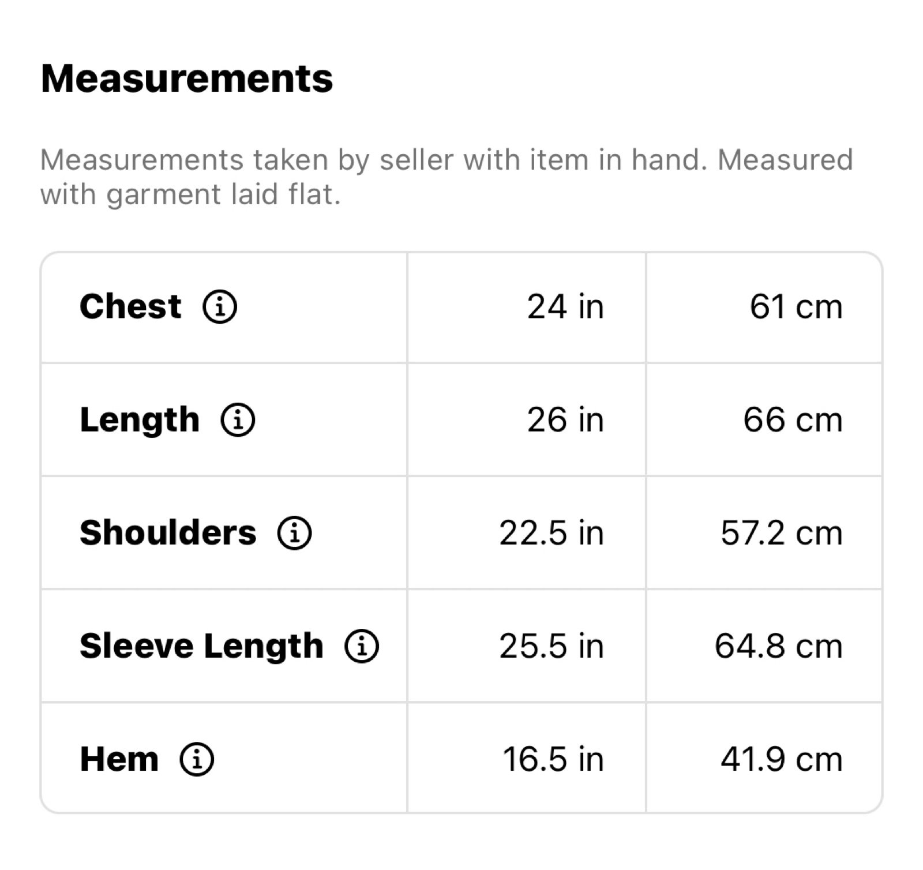Click the 26 in length value

565,419
